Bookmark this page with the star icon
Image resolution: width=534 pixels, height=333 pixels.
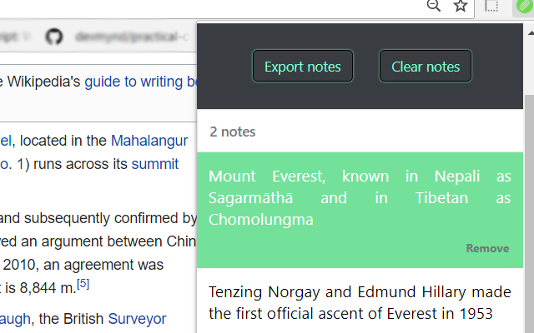pyautogui.click(x=461, y=6)
